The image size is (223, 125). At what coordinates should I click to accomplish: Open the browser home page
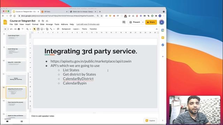pyautogui.click(x=15, y=16)
